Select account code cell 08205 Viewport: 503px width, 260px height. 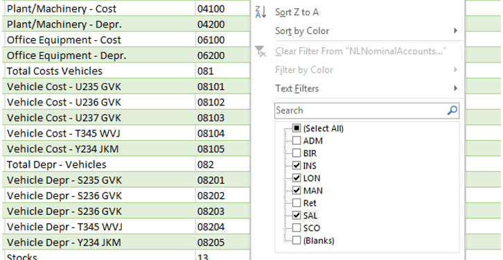click(222, 242)
